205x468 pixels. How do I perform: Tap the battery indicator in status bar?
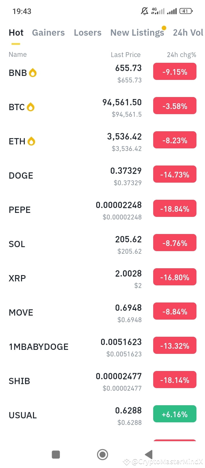186,11
